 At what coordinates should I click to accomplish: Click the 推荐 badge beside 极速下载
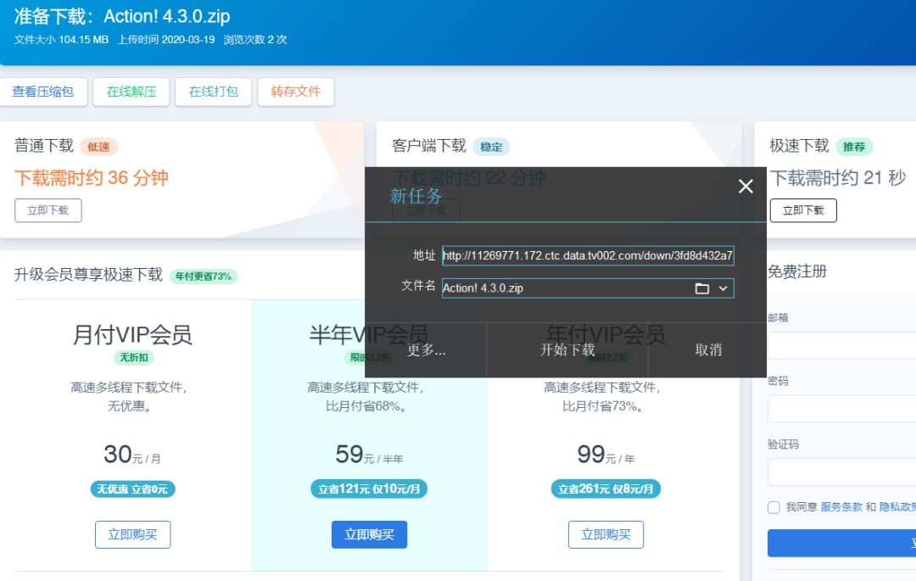(854, 147)
